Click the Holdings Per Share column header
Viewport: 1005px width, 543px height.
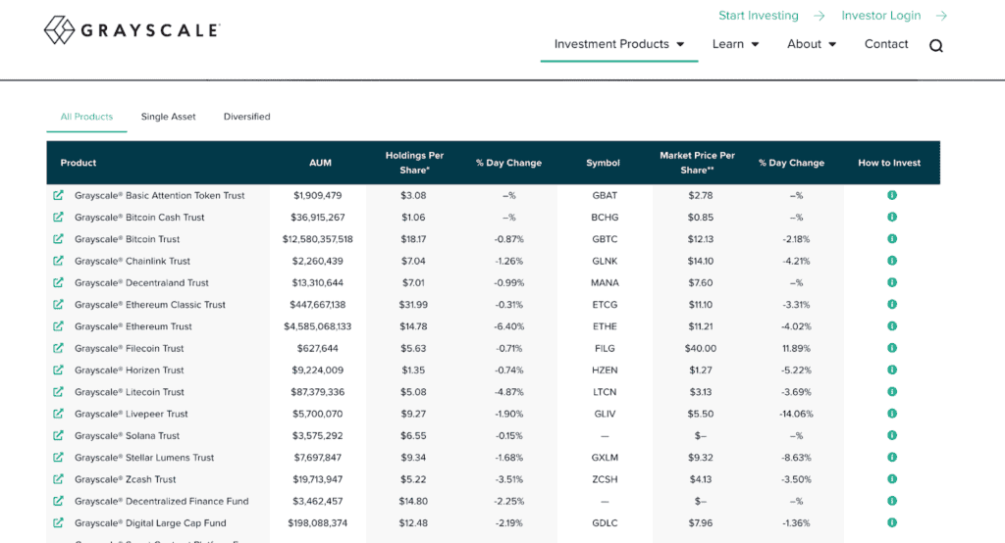(414, 163)
